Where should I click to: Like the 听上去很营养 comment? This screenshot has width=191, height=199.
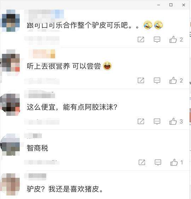click(173, 80)
